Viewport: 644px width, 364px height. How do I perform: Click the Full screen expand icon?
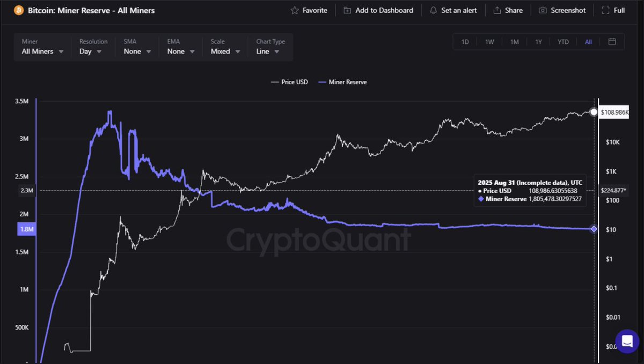(x=605, y=10)
